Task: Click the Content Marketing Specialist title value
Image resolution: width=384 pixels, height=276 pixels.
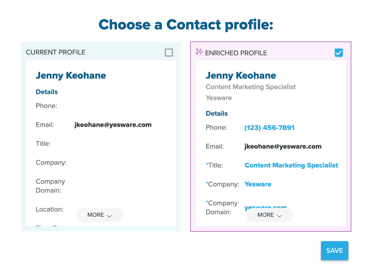Action: 291,165
